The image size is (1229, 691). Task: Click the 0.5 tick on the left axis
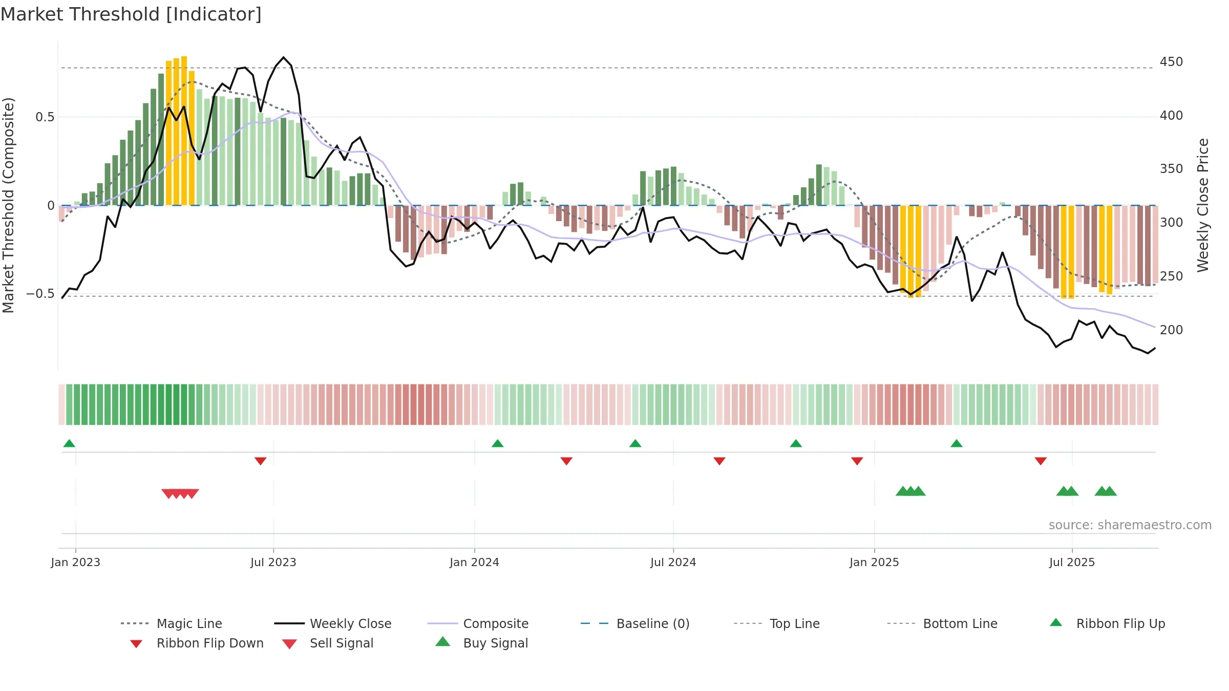45,117
